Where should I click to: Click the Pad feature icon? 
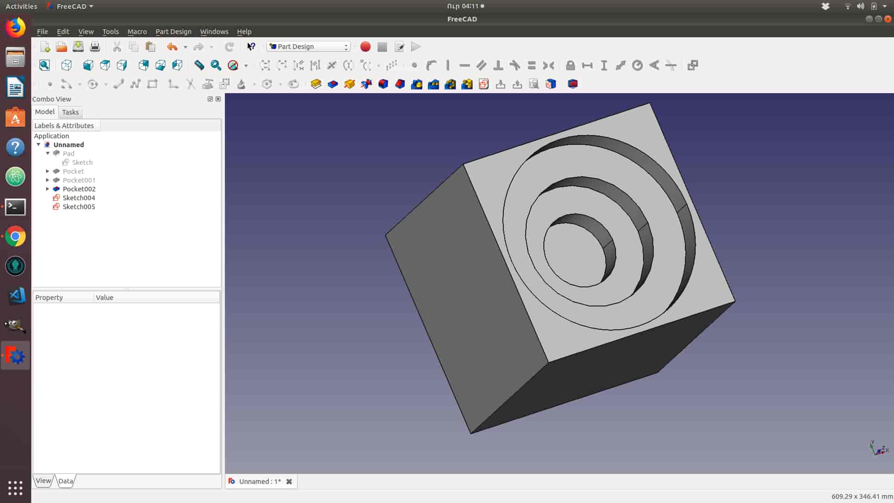[316, 84]
